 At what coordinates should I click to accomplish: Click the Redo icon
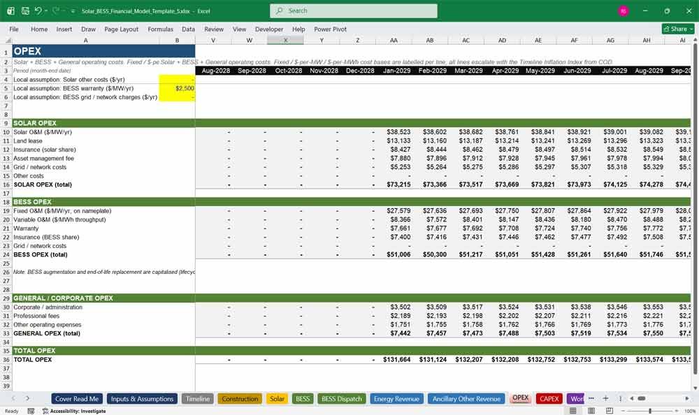click(56, 10)
